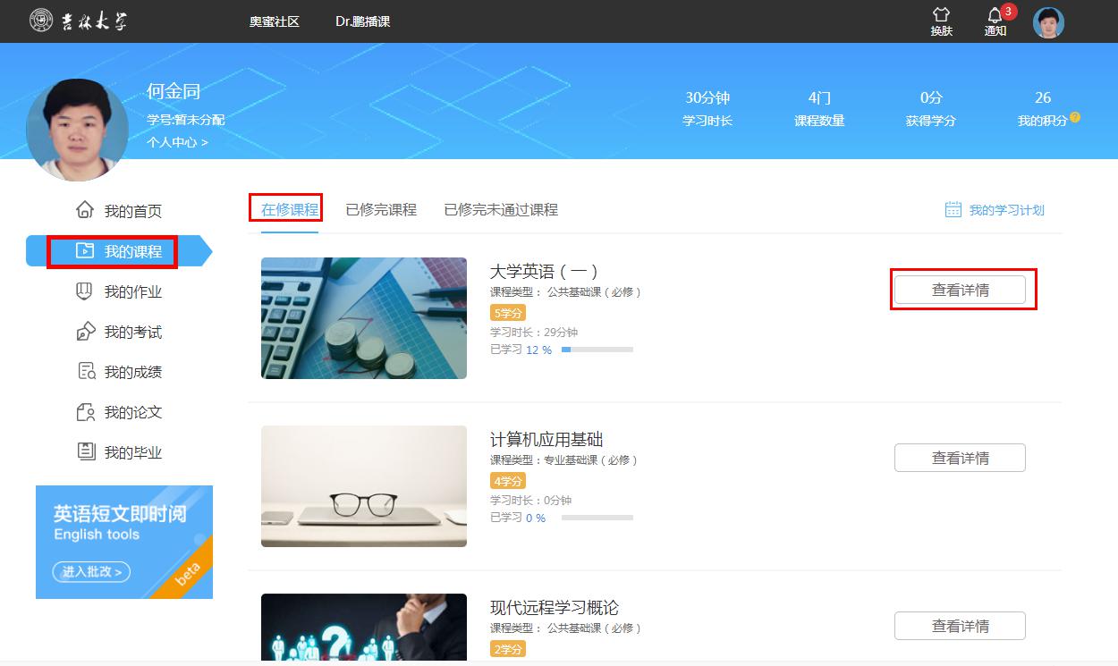Click 课程类型：专业基础课（必修）text
This screenshot has width=1118, height=666.
point(564,459)
